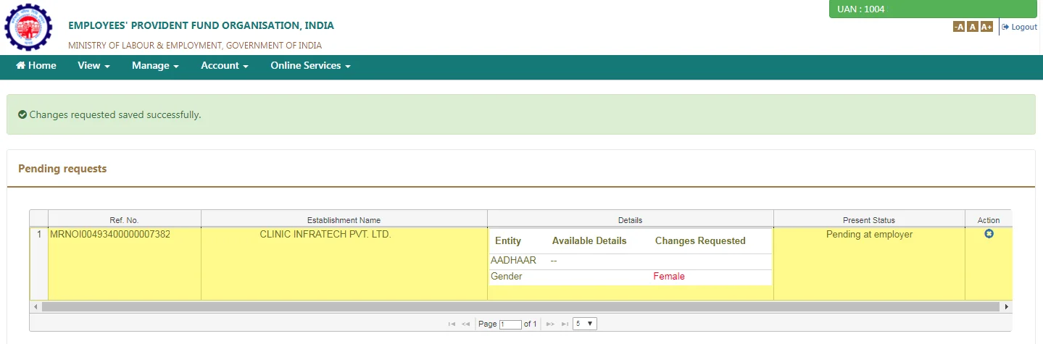
Task: Click the Logout link
Action: 1020,27
